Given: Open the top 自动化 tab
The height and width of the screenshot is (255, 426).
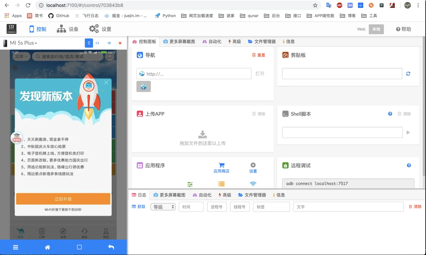Looking at the screenshot, I should click(212, 41).
